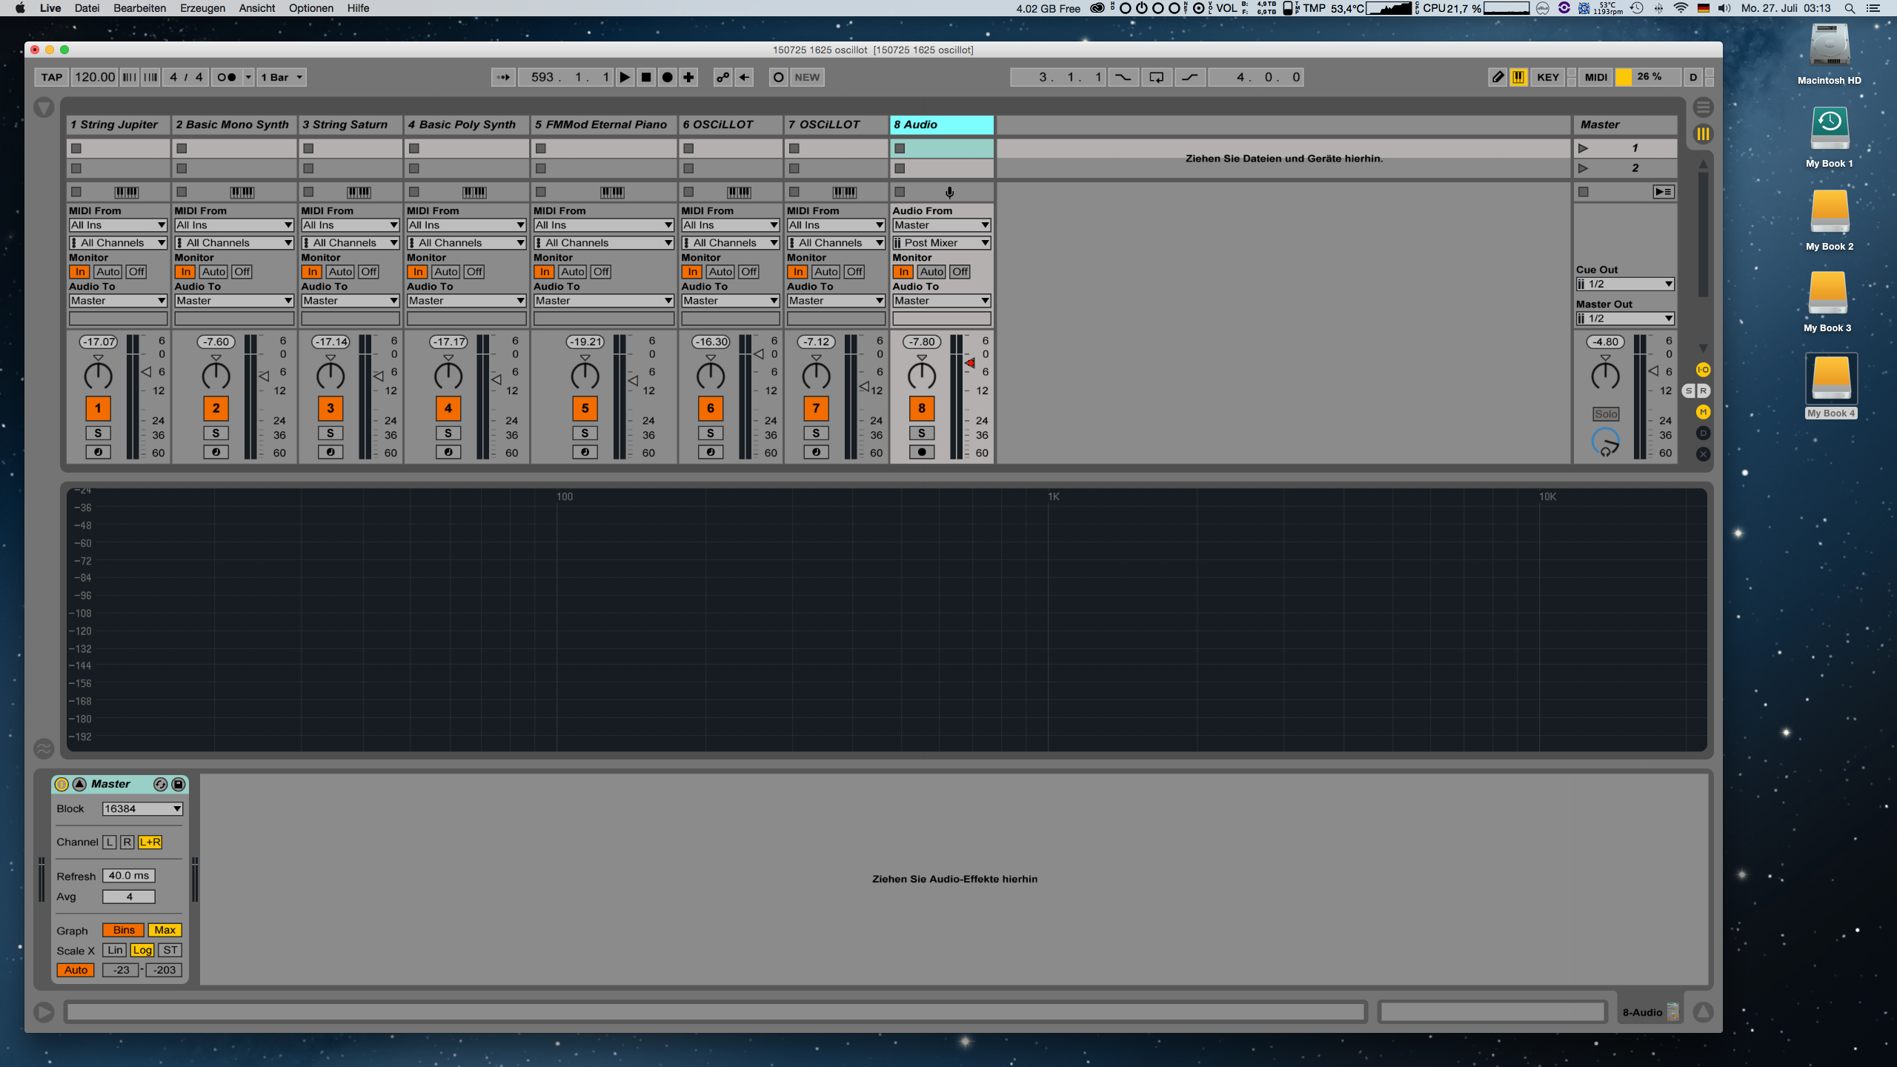1897x1067 pixels.
Task: Toggle the Loop switch
Action: 1157,77
